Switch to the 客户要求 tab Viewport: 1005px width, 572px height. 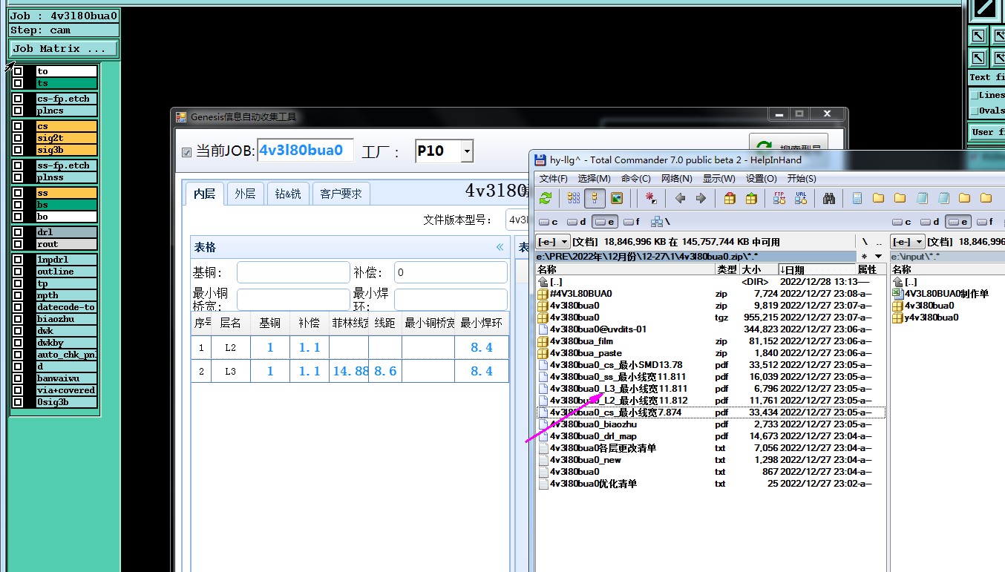(x=341, y=194)
